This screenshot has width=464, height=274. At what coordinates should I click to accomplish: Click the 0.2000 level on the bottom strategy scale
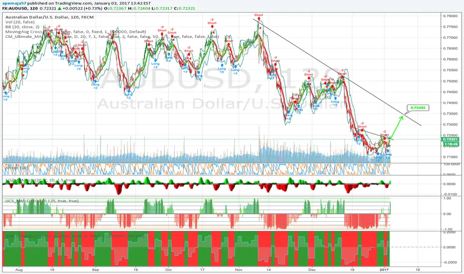pyautogui.click(x=450, y=232)
